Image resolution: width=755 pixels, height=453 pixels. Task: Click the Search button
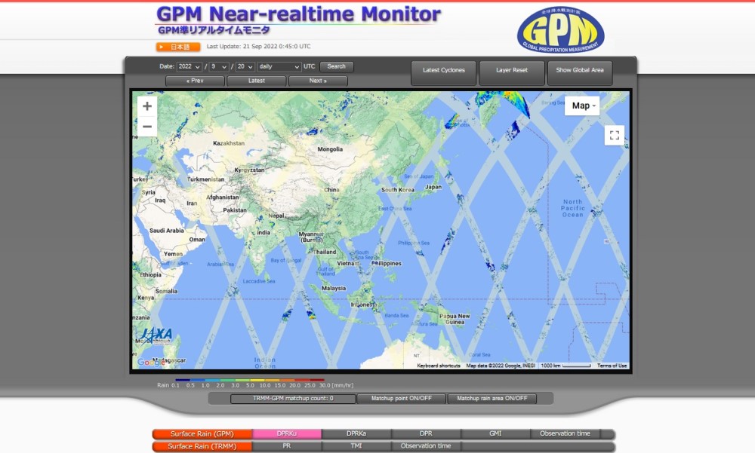(336, 66)
